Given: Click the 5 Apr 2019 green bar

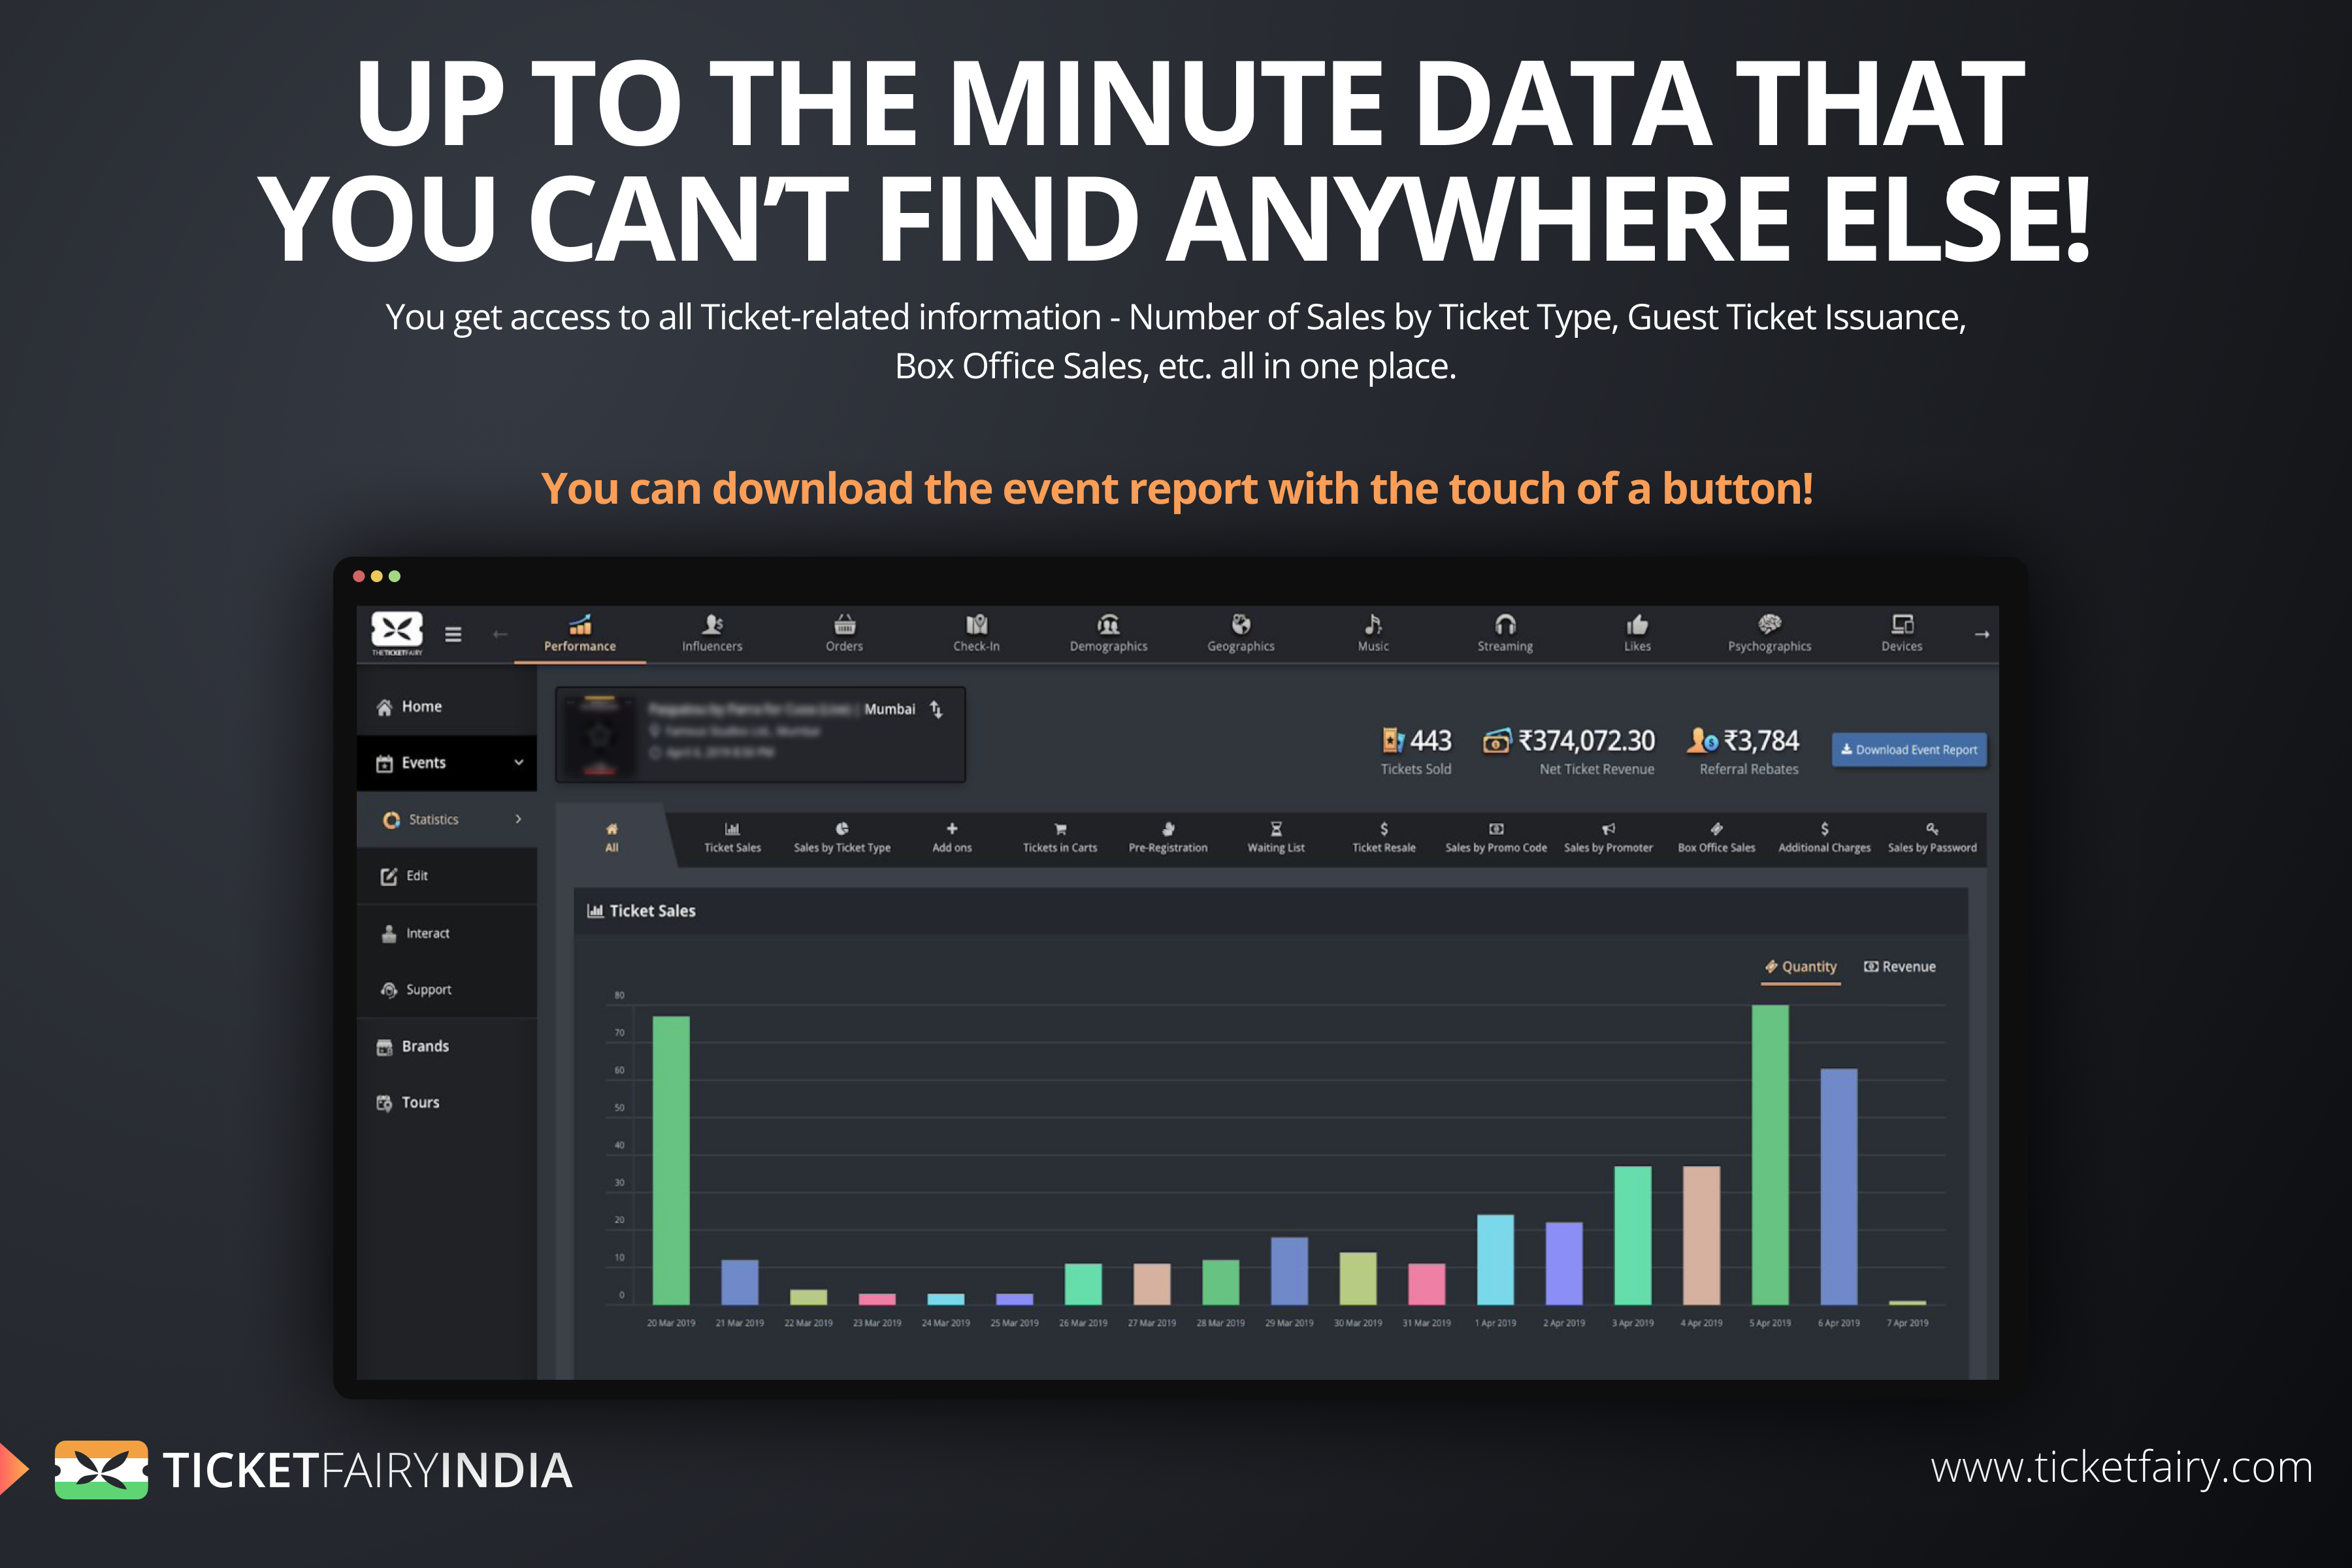Looking at the screenshot, I should pos(1769,1155).
